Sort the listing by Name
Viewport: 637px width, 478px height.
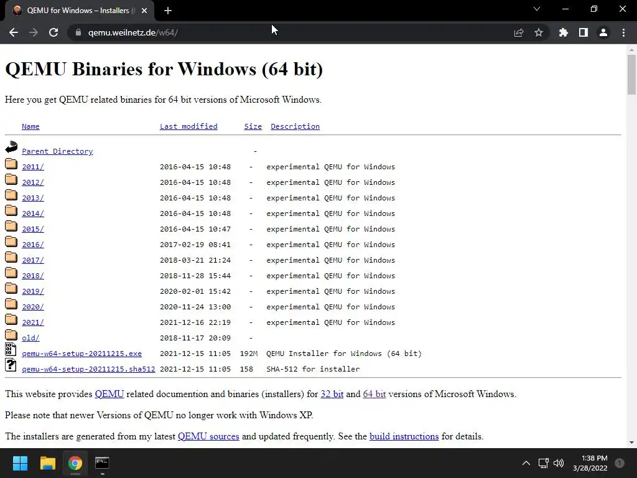pos(30,126)
